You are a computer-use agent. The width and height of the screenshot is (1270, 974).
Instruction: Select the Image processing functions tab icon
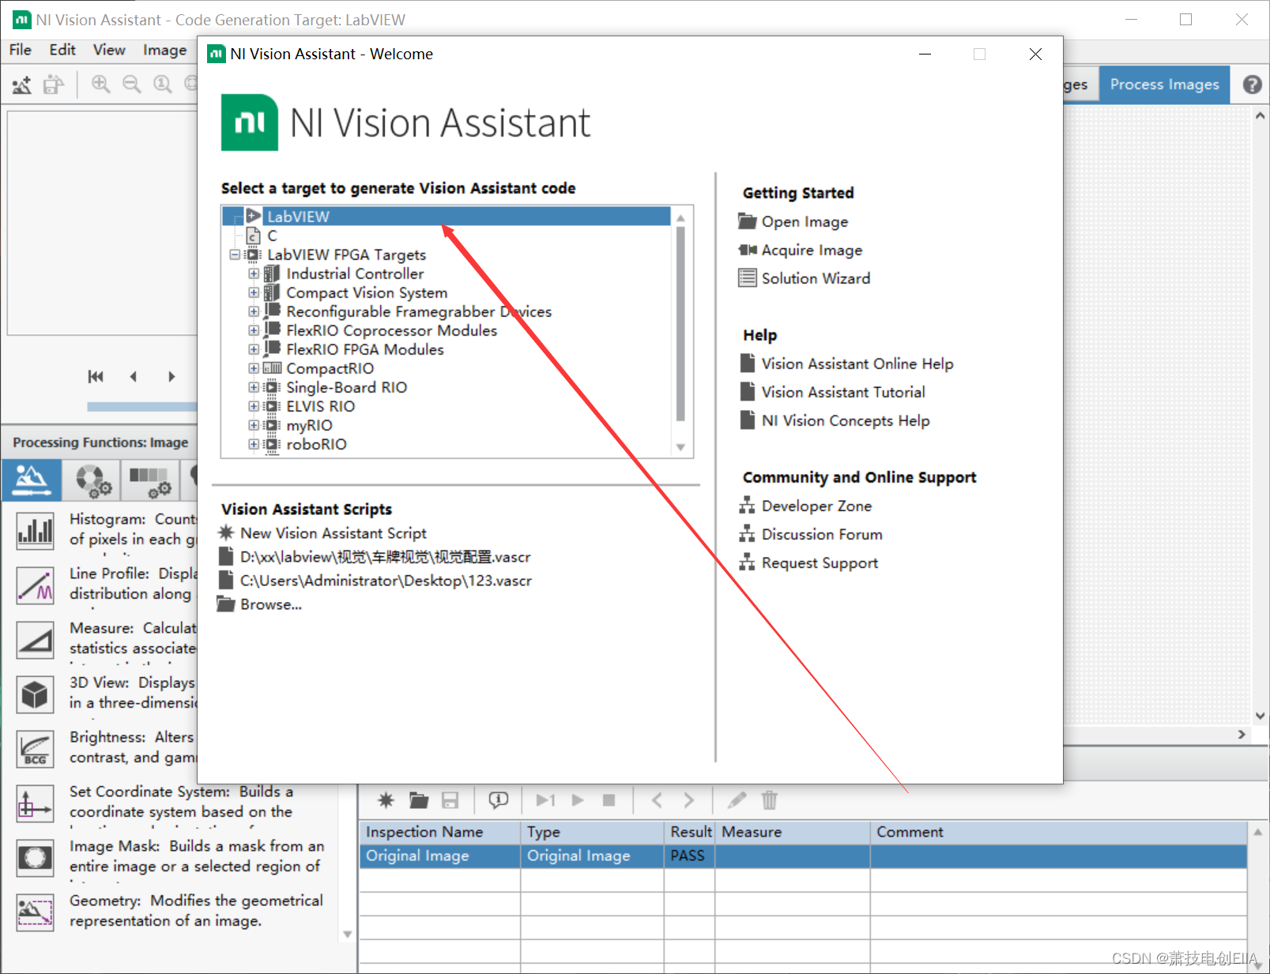coord(32,479)
